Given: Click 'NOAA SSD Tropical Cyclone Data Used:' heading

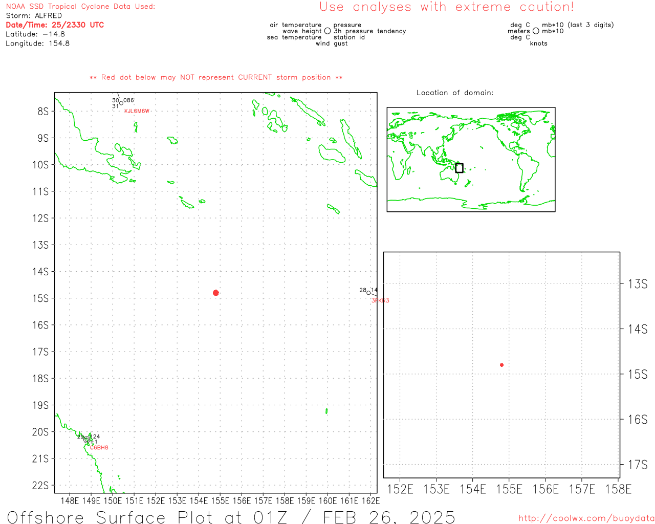Looking at the screenshot, I should [x=80, y=7].
